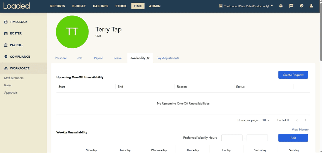Click the Compliance shield icon

6,56
